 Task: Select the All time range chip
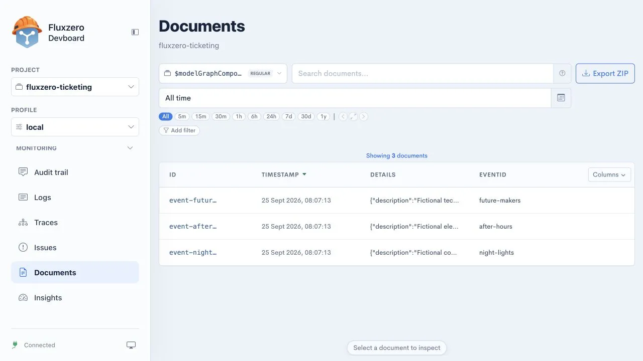click(x=166, y=116)
